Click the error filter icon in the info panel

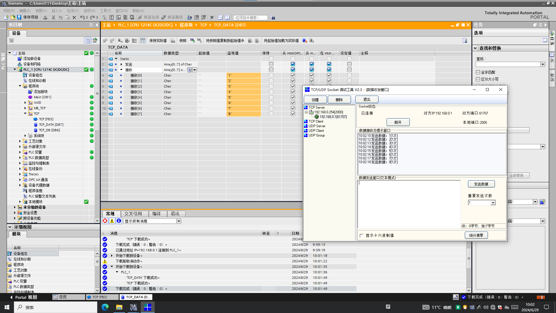click(x=105, y=221)
